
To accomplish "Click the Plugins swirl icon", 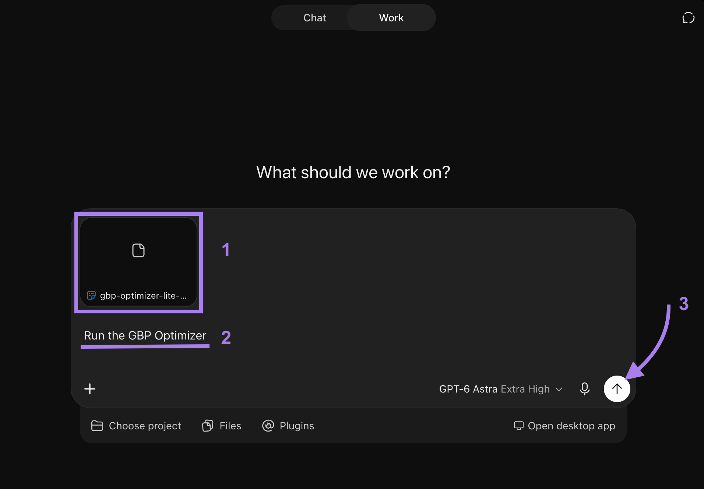I will (x=268, y=426).
